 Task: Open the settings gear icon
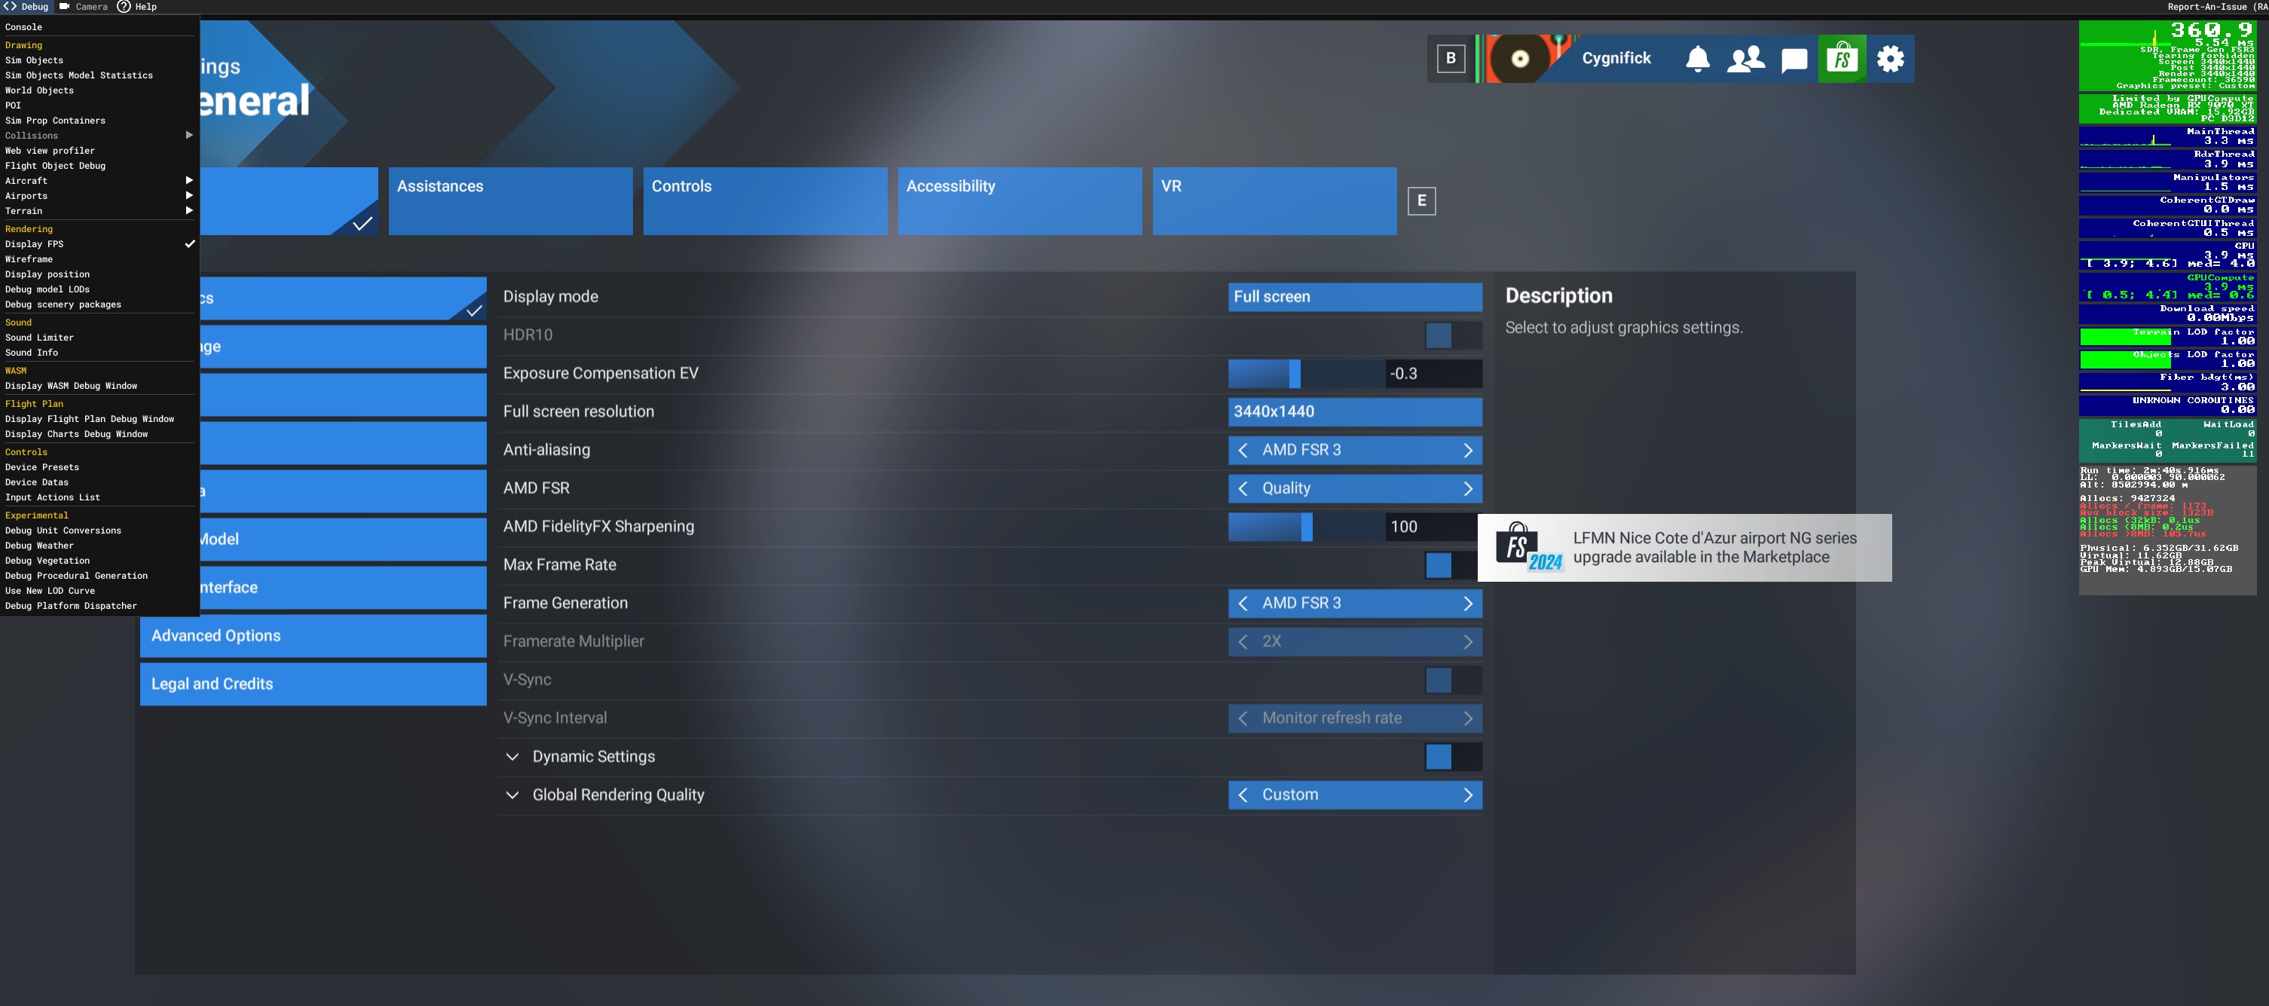pyautogui.click(x=1890, y=59)
